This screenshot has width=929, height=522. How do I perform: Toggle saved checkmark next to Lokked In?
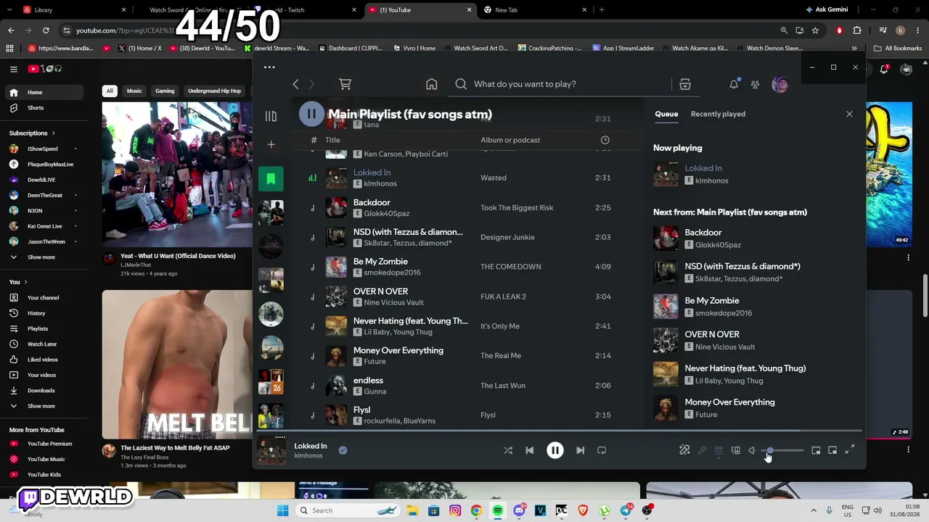(343, 450)
